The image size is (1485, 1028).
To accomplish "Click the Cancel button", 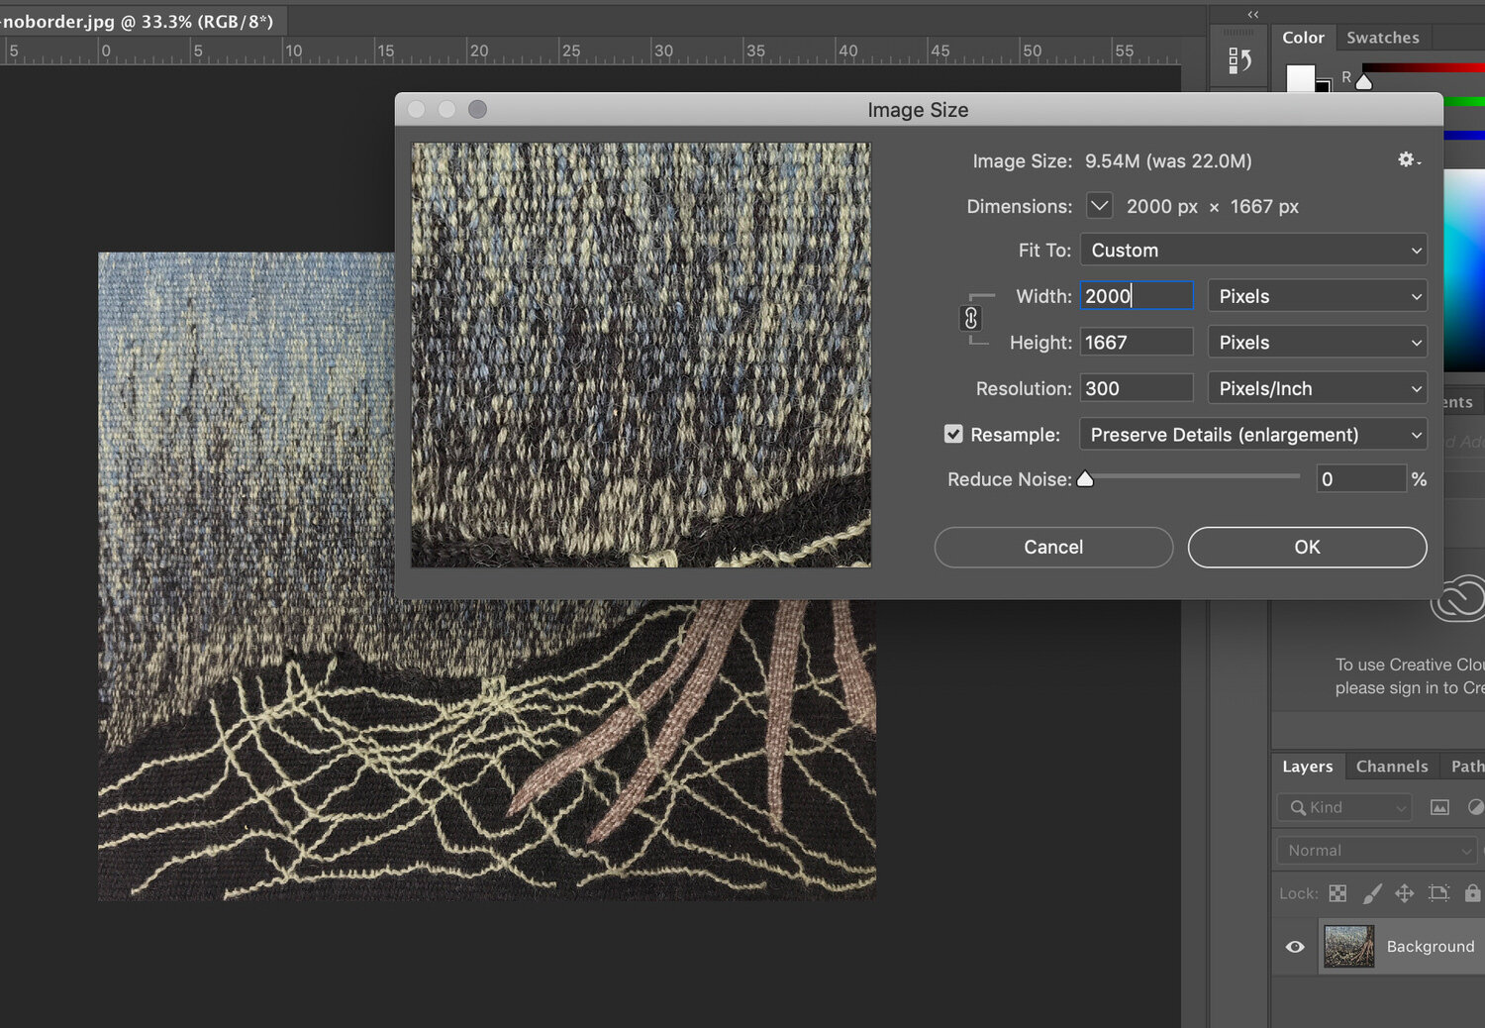I will pos(1052,547).
